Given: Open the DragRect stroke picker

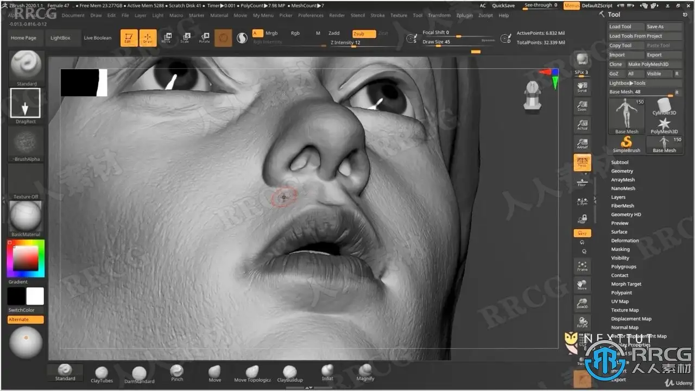Looking at the screenshot, I should (25, 103).
